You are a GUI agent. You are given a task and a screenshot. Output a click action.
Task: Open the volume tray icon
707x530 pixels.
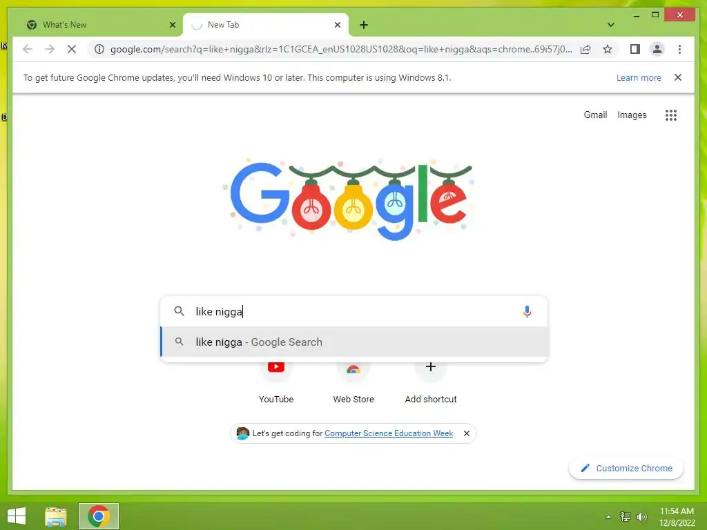tap(641, 516)
